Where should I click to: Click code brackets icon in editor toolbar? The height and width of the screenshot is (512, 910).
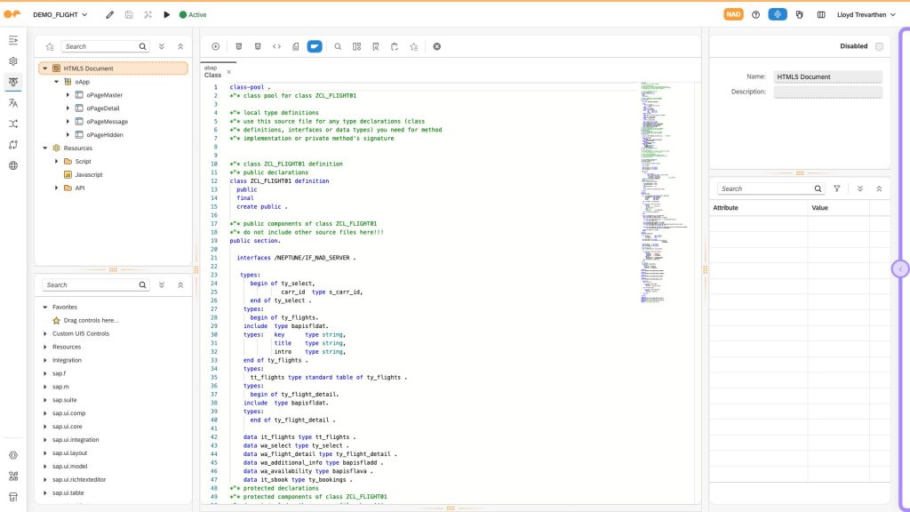point(277,46)
